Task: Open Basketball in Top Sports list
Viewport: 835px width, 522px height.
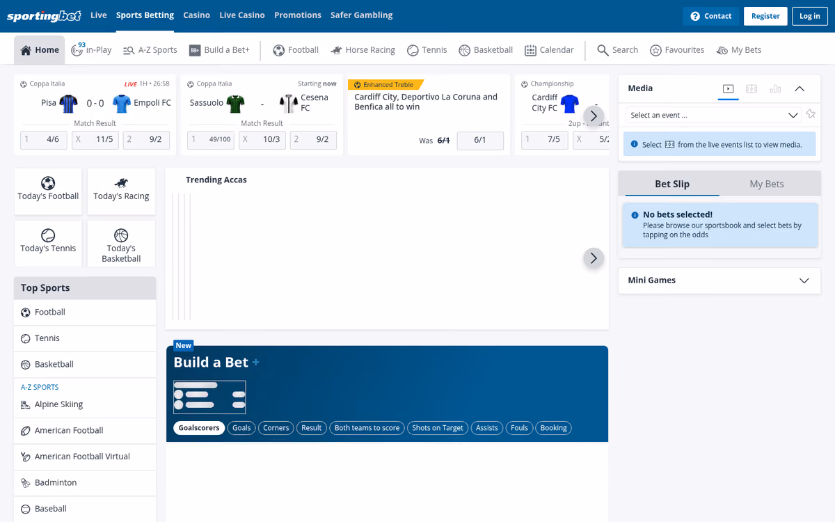Action: coord(85,364)
